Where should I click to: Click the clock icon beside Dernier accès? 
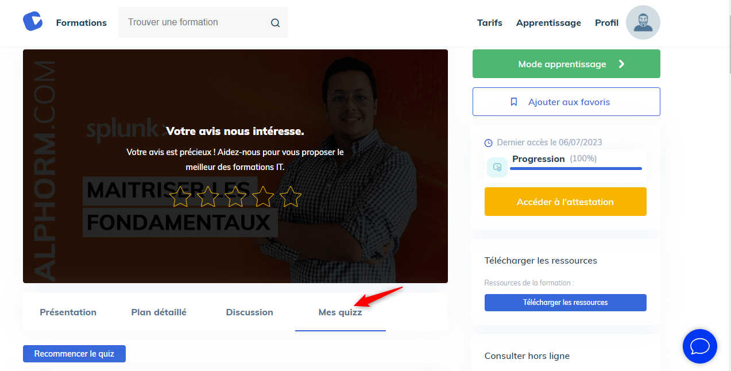(x=489, y=143)
